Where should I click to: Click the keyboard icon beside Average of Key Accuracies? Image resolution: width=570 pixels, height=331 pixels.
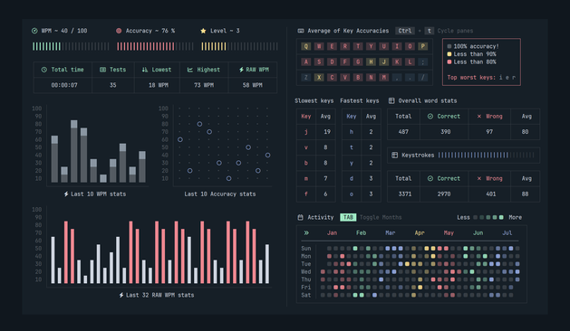301,31
